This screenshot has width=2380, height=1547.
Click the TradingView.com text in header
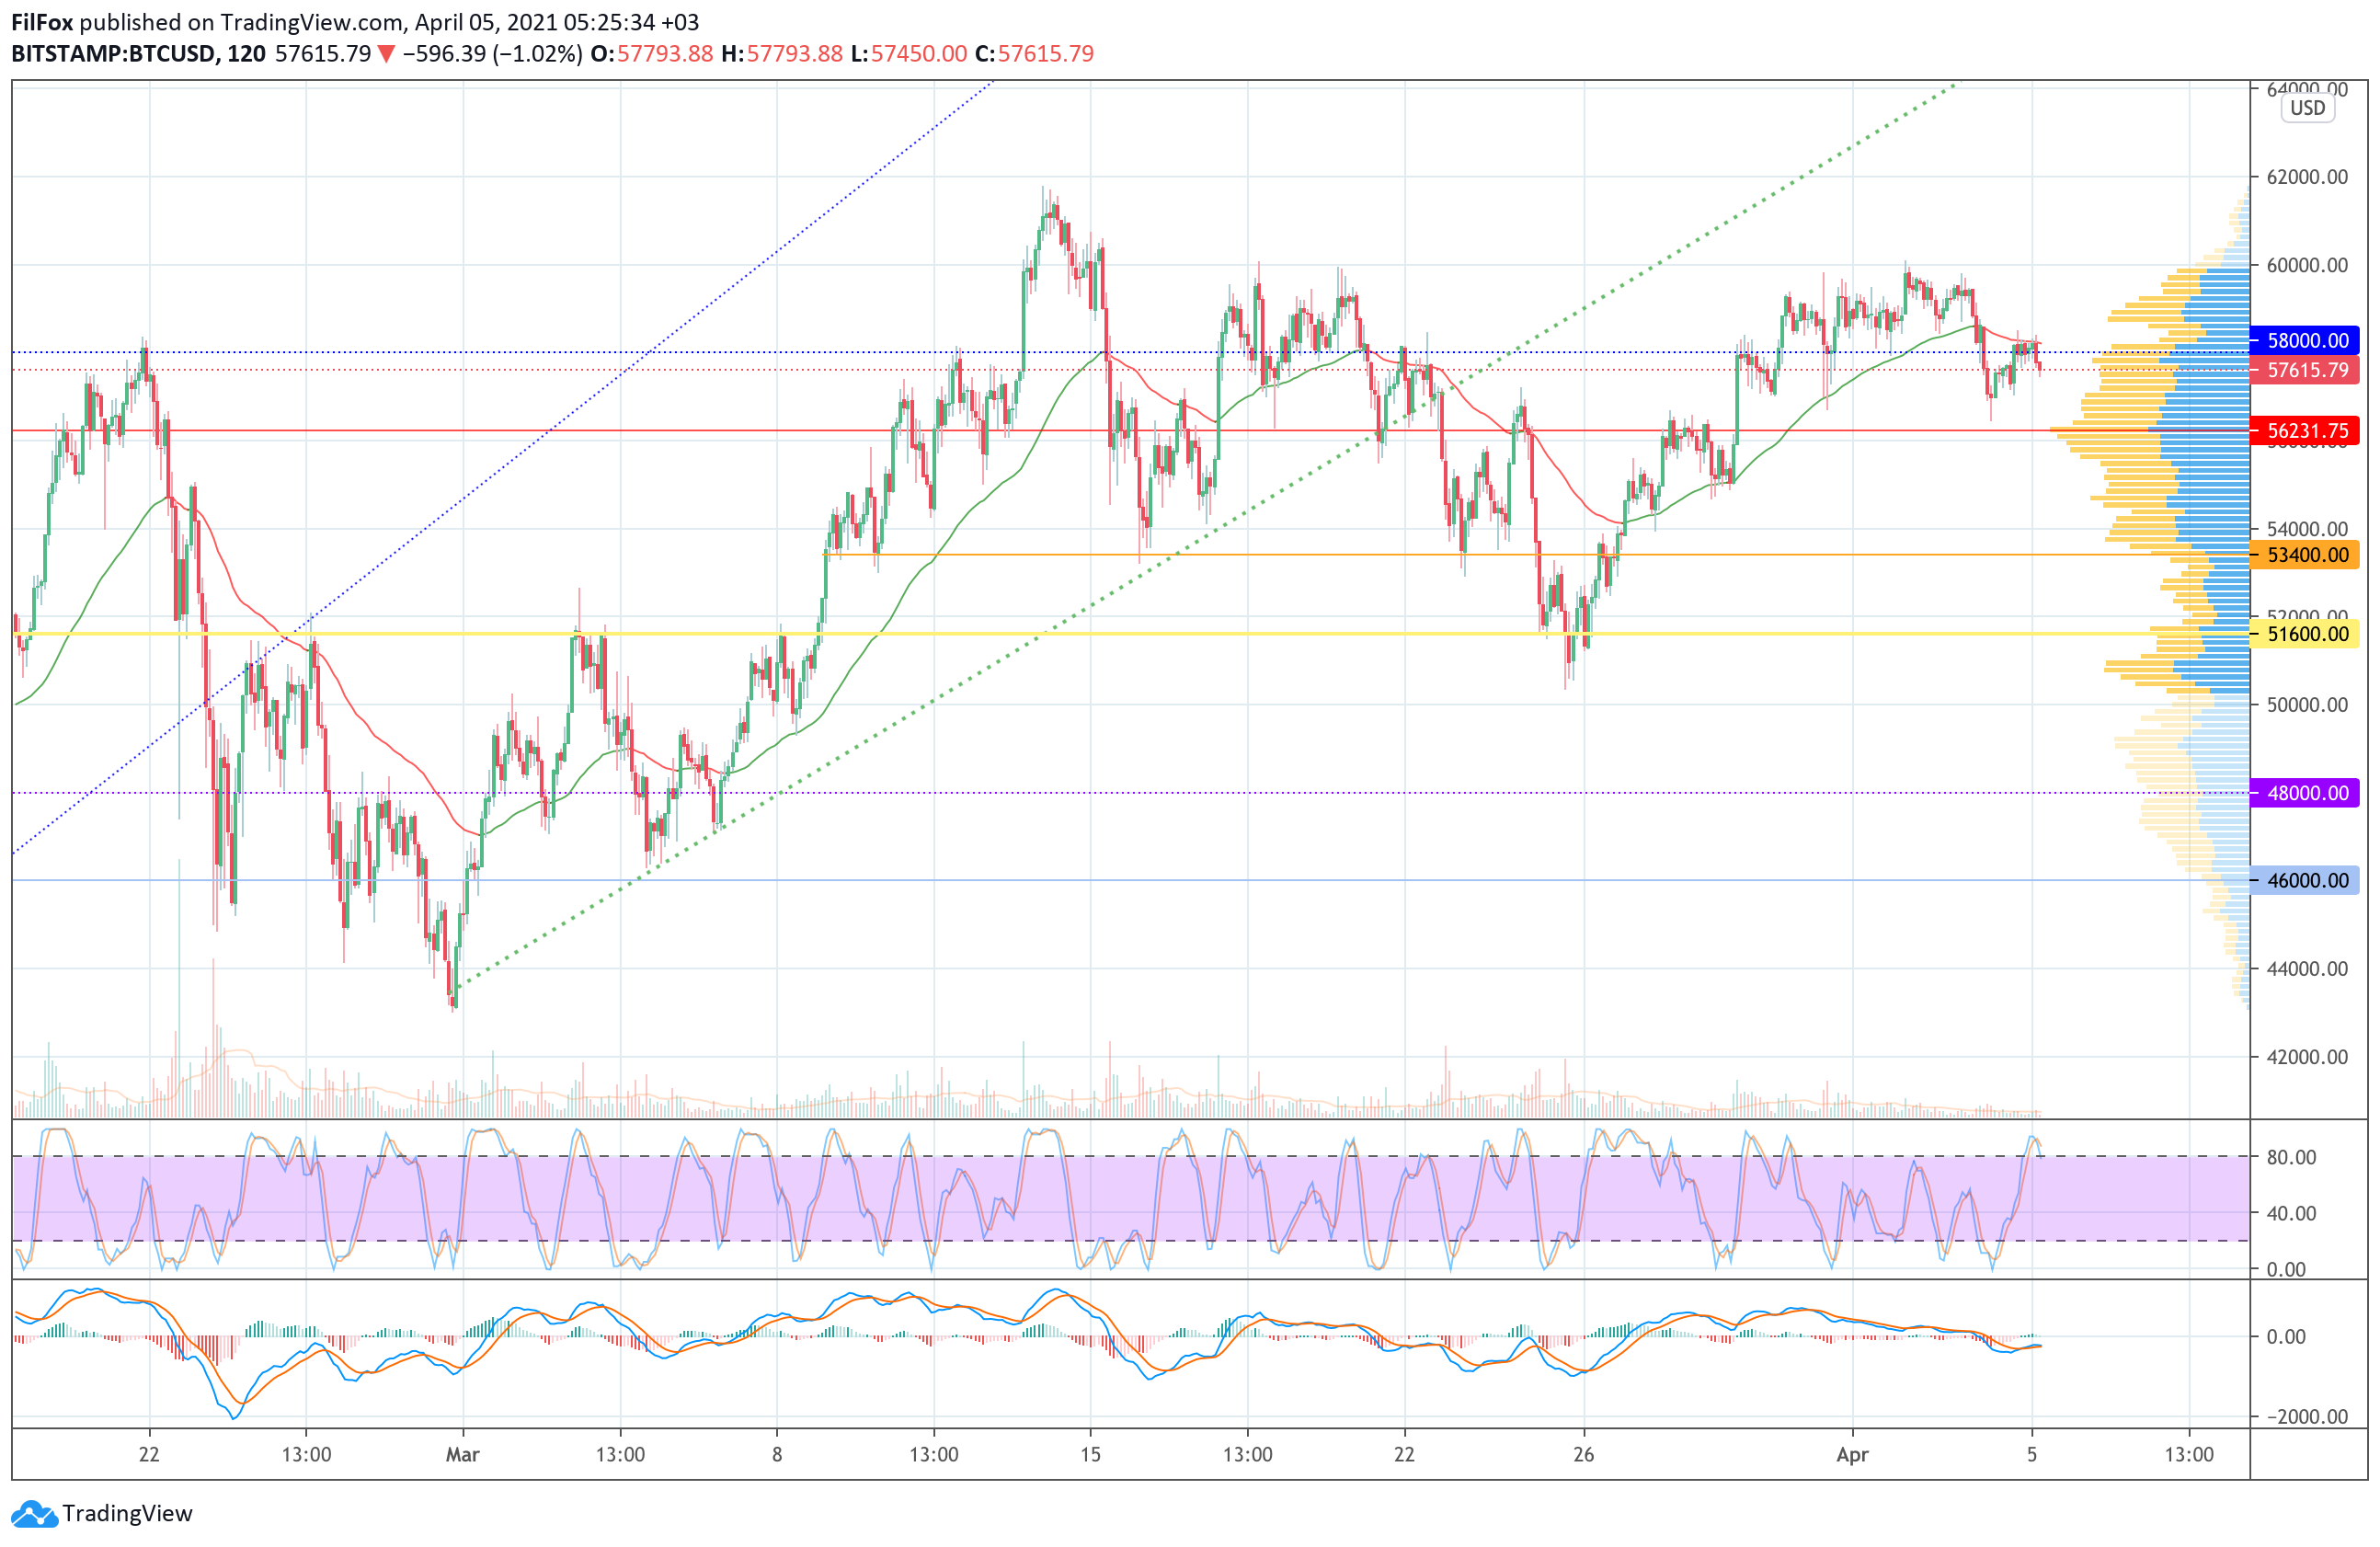[x=312, y=22]
